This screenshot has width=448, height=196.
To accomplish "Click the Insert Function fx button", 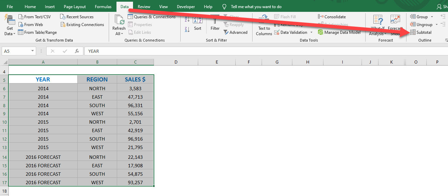I will [77, 51].
